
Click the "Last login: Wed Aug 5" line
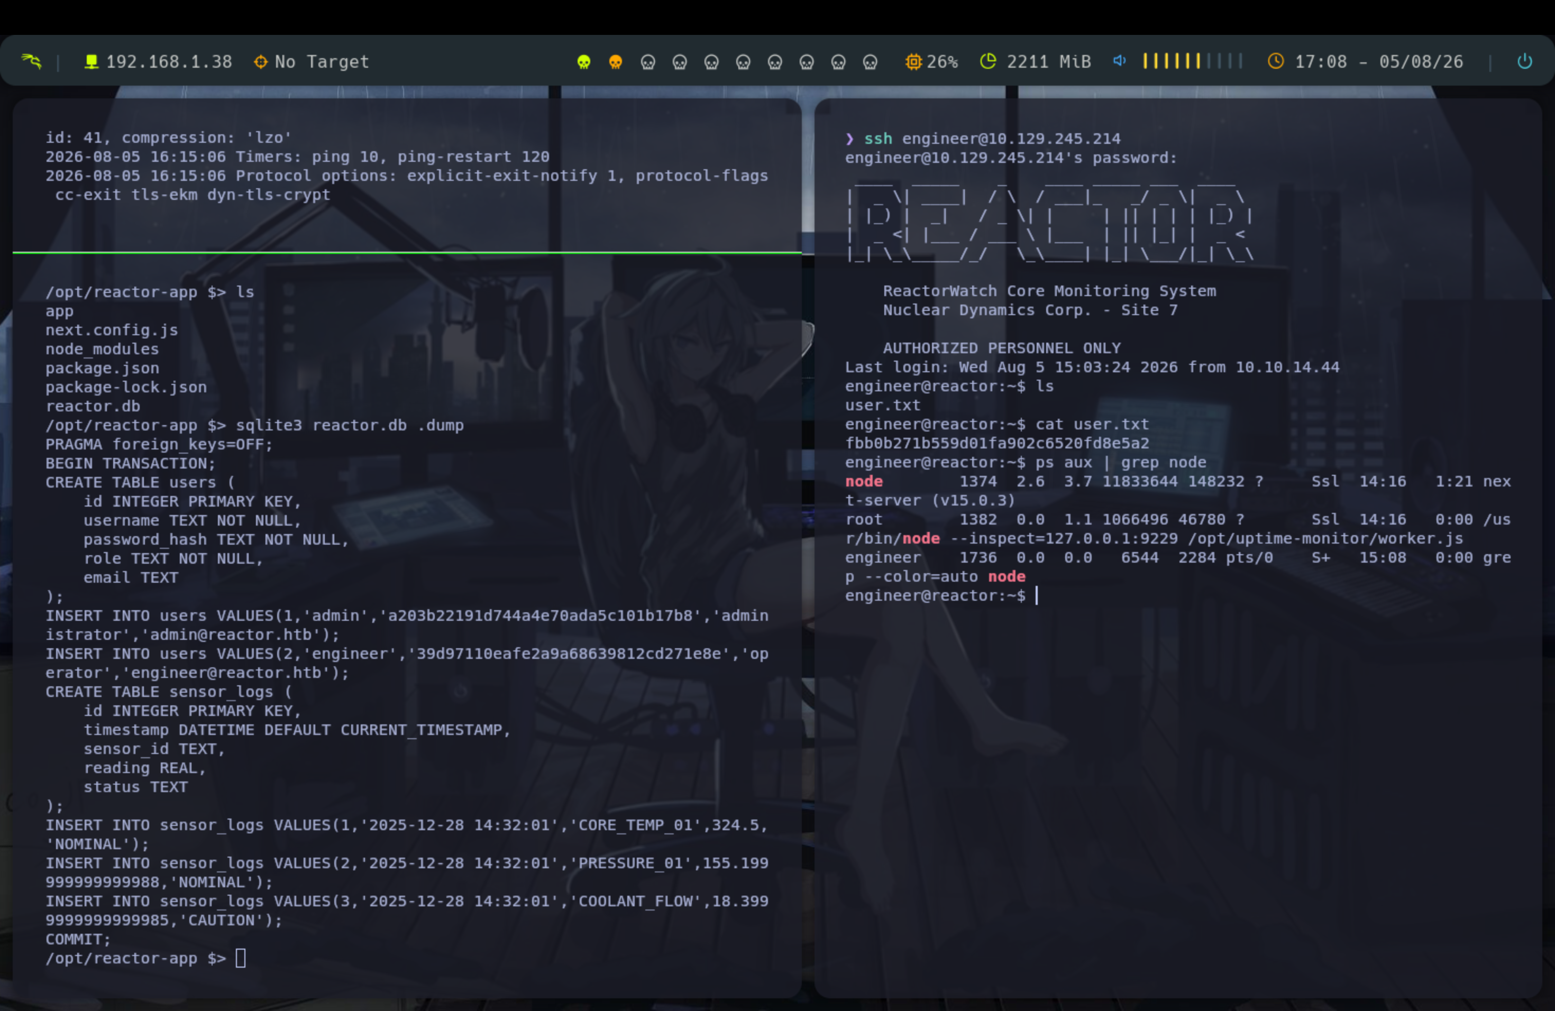tap(1092, 367)
